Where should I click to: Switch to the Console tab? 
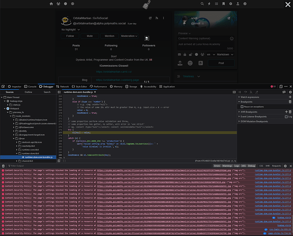(30, 86)
